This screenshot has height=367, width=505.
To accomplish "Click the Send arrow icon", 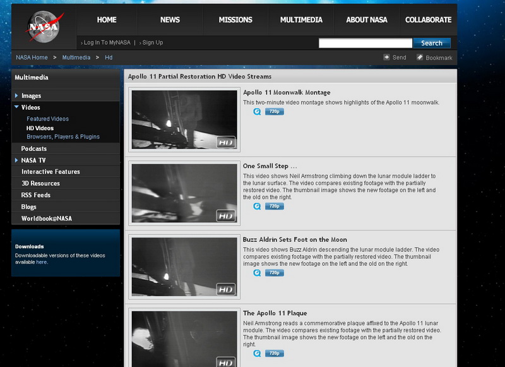I will [x=386, y=57].
